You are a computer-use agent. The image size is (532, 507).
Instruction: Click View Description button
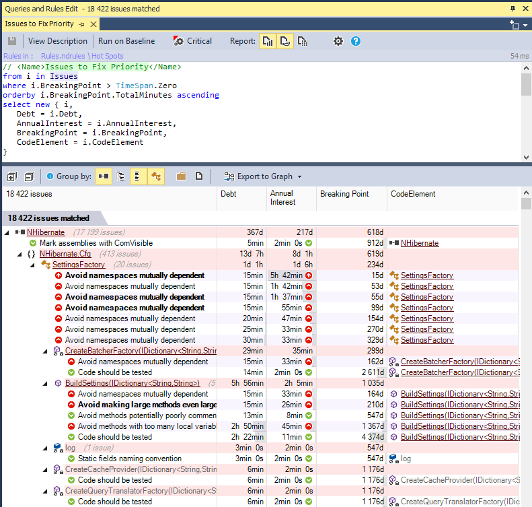tap(58, 41)
